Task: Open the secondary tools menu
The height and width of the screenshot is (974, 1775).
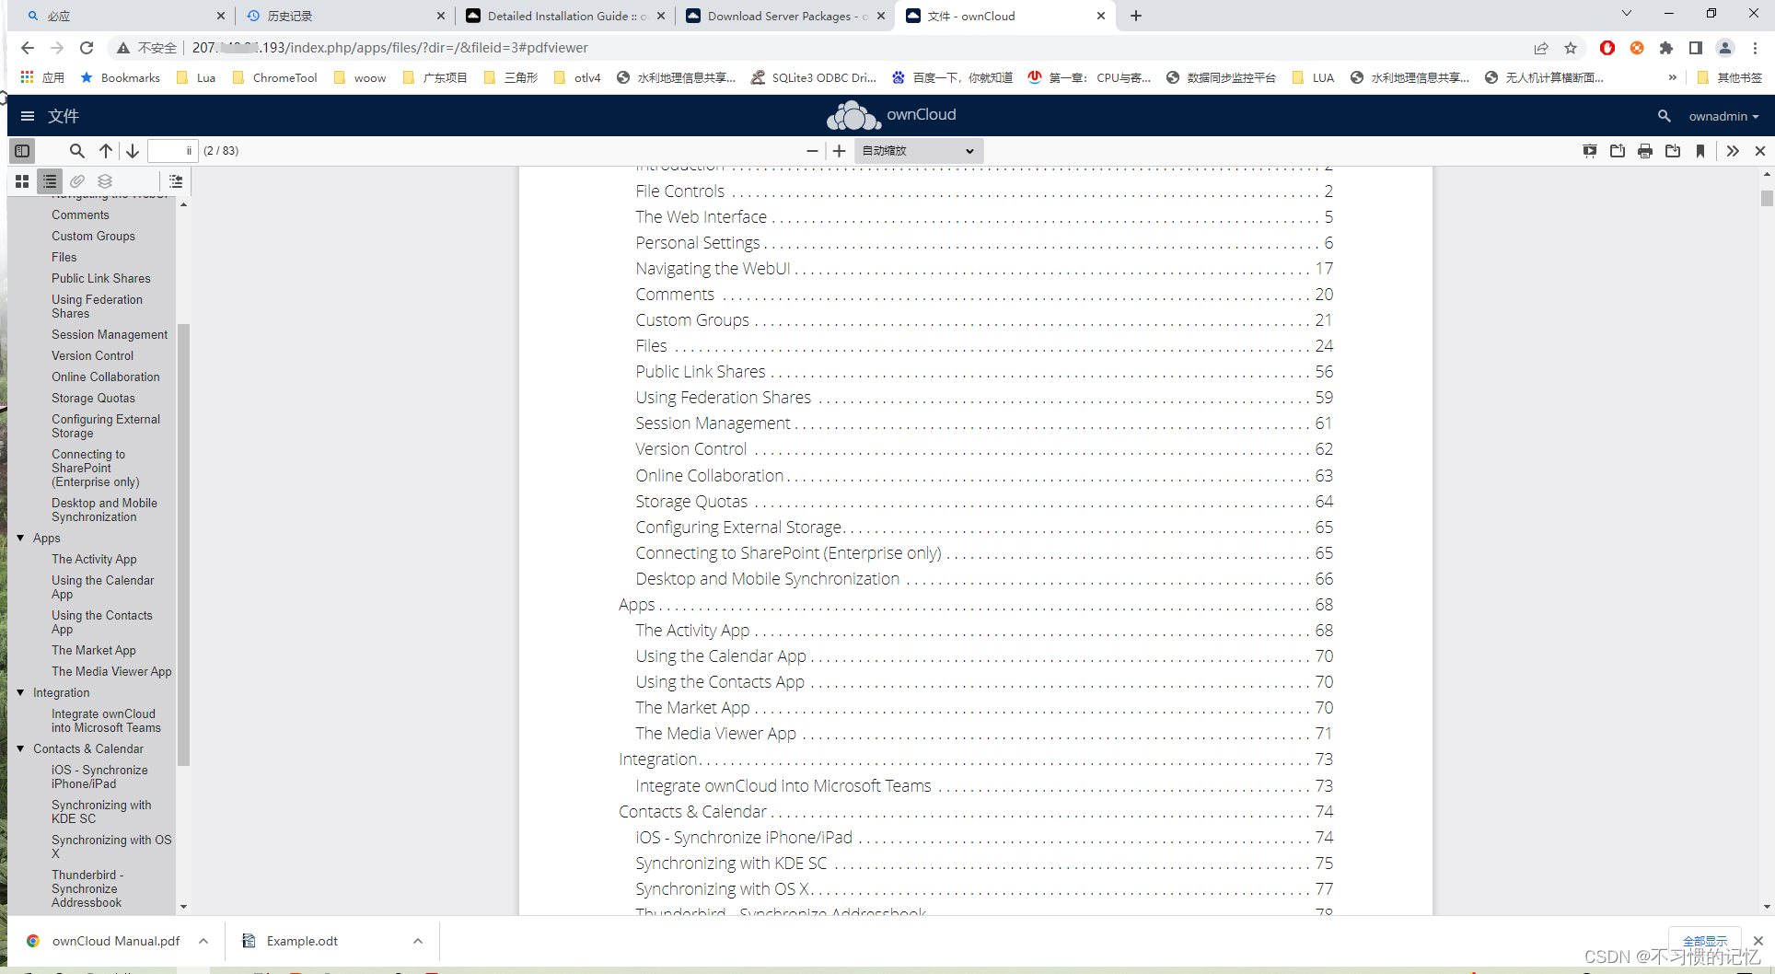Action: point(1733,151)
